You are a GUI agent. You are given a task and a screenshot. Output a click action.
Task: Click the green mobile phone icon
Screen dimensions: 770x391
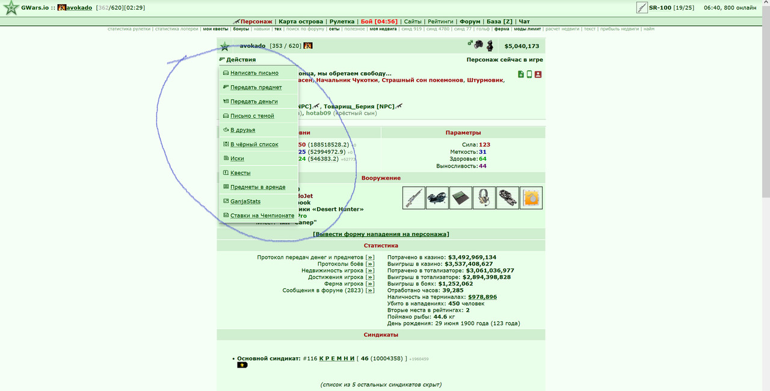click(x=529, y=74)
